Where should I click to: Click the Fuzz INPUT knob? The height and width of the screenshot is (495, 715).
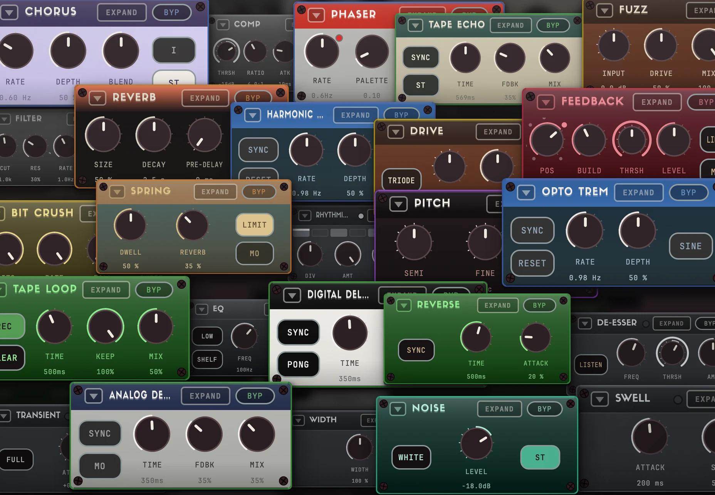(614, 46)
